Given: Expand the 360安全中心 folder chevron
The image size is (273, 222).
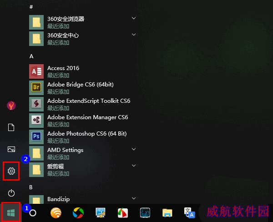Looking at the screenshot, I should pyautogui.click(x=134, y=35).
